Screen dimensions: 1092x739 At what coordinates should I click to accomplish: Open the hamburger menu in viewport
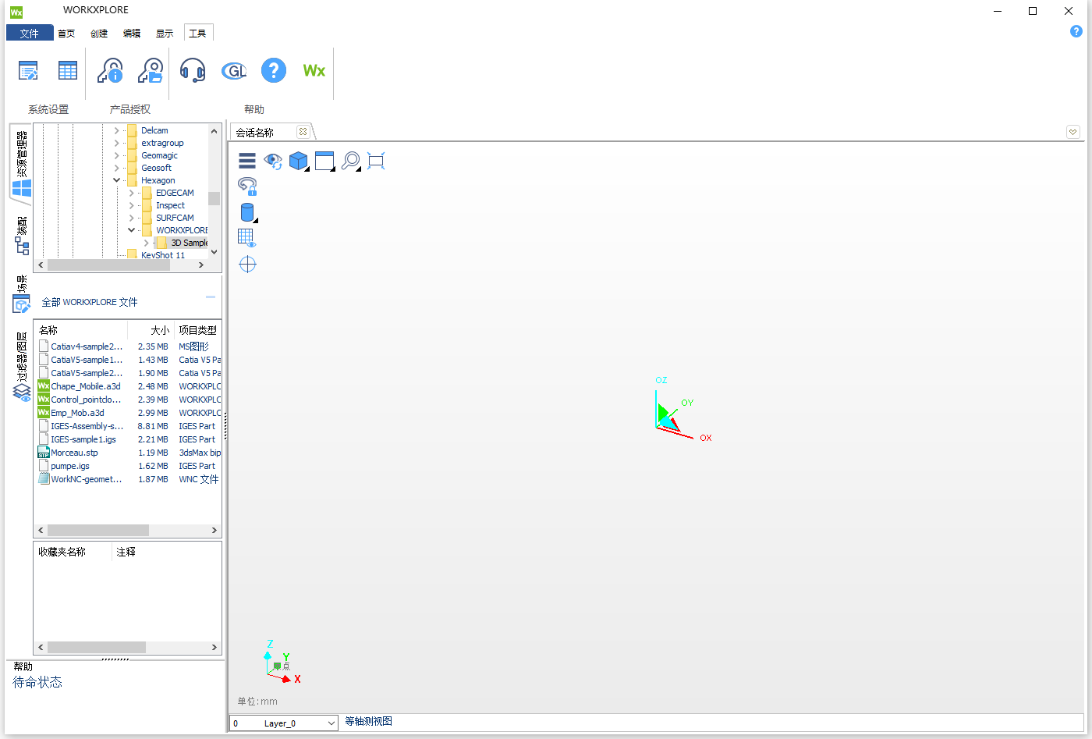[x=247, y=161]
